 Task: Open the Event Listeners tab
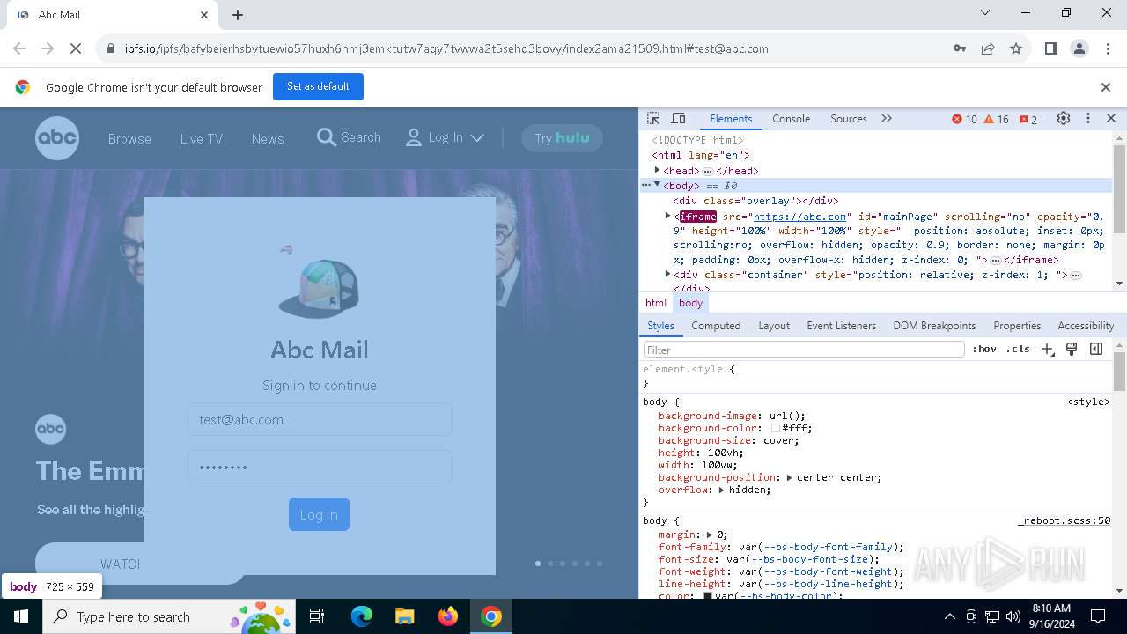tap(842, 326)
